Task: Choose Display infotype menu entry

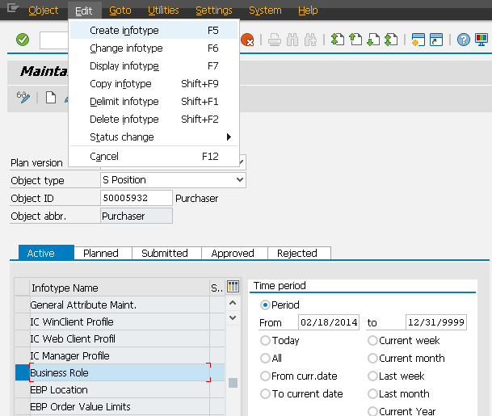Action: click(153, 66)
